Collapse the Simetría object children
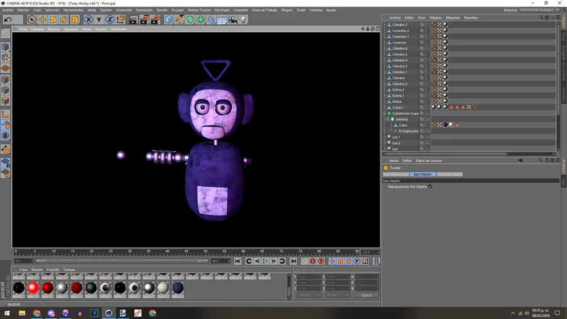This screenshot has width=567, height=319. tap(387, 119)
